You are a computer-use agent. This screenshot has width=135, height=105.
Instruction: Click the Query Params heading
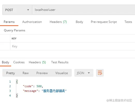pos(14,30)
